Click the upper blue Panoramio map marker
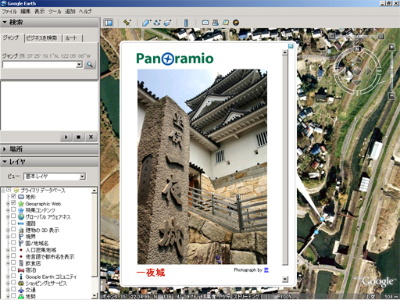The width and height of the screenshot is (400, 300). [x=322, y=220]
